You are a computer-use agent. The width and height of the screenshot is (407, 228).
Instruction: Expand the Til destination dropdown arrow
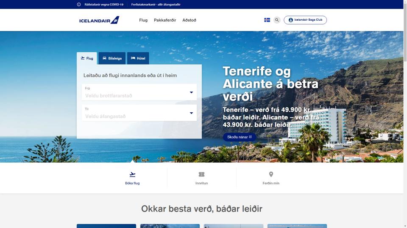pyautogui.click(x=191, y=113)
